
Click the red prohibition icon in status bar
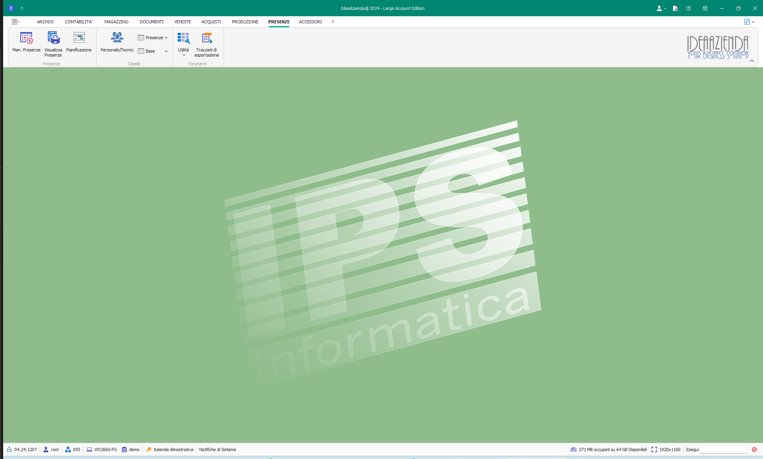coord(754,450)
